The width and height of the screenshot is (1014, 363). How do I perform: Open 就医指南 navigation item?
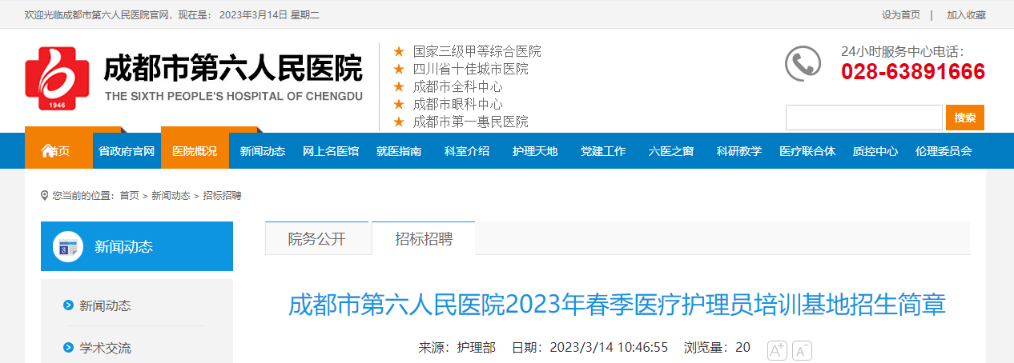coord(399,151)
